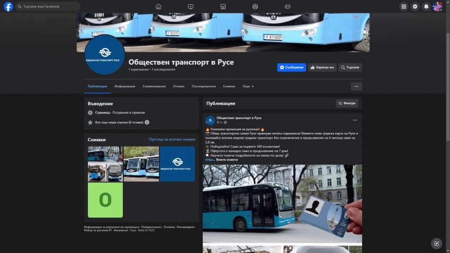
Task: Click the rating info icon
Action: 147,122
